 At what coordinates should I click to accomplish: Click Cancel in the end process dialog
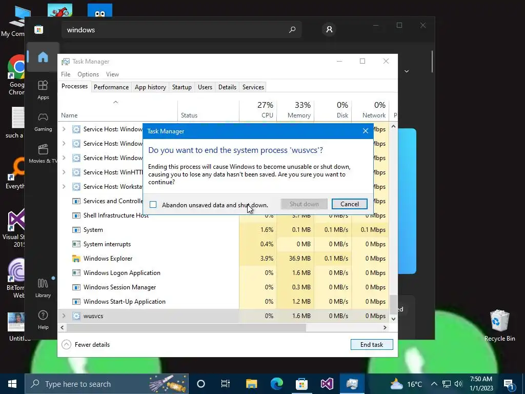(x=349, y=204)
